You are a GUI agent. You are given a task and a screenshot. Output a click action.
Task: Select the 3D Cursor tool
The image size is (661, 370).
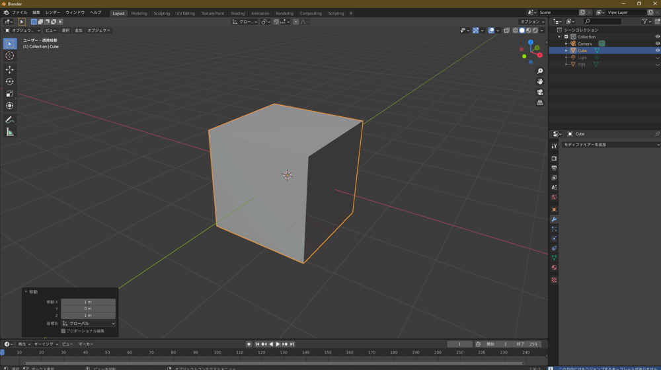click(10, 55)
